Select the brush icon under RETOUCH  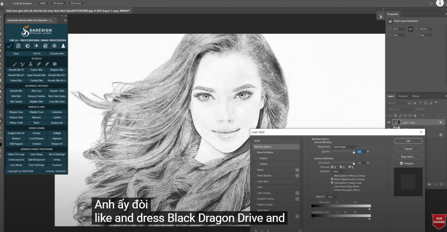15,64
